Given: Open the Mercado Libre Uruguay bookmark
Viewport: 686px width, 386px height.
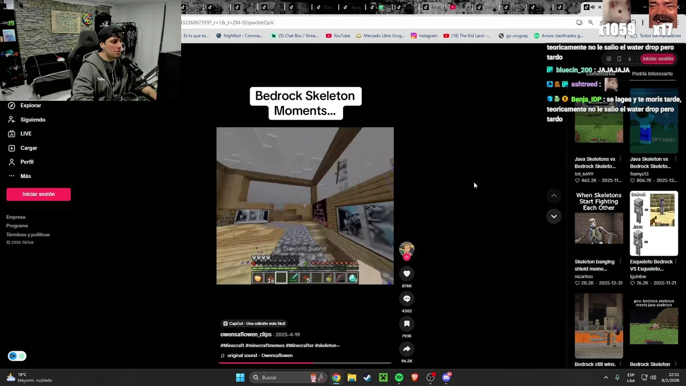Looking at the screenshot, I should [x=380, y=36].
